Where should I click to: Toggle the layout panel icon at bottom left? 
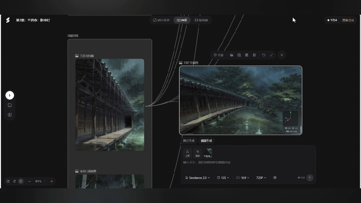pyautogui.click(x=8, y=181)
